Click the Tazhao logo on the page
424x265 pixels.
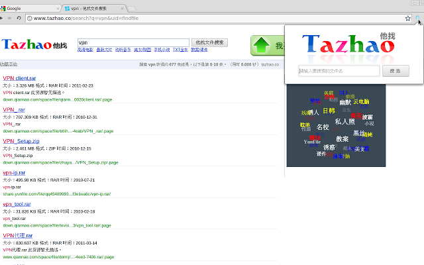tap(34, 44)
